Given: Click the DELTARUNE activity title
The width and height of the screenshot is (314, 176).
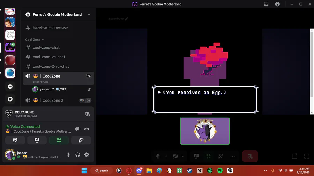Looking at the screenshot, I should tap(24, 112).
